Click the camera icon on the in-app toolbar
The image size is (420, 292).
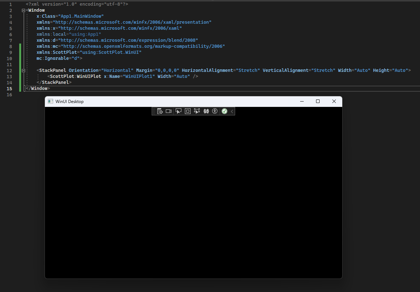tap(168, 111)
